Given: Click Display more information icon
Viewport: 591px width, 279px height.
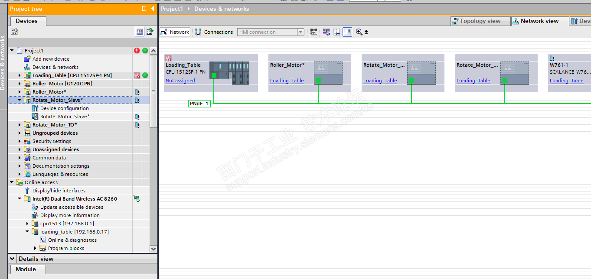Looking at the screenshot, I should click(35, 215).
